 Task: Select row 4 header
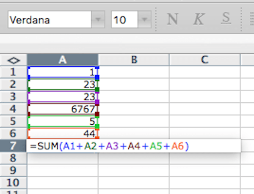coord(14,109)
